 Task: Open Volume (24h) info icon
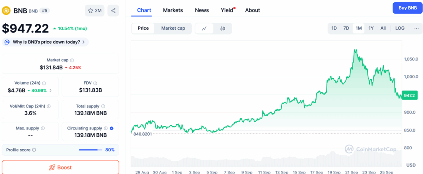coord(44,83)
